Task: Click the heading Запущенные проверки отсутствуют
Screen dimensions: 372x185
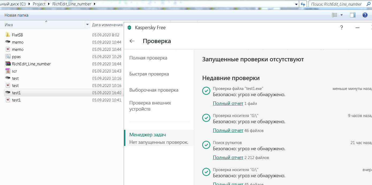Action: tap(253, 59)
